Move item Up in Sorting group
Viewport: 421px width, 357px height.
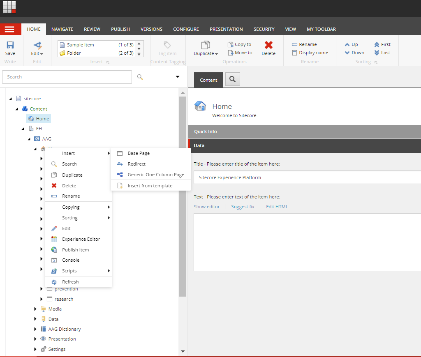[x=352, y=44]
